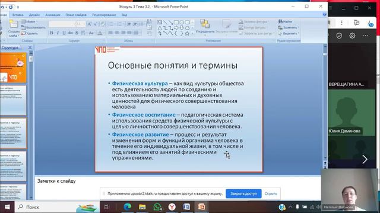Image resolution: width=380 pixels, height=213 pixels.
Task: Open settings gear in conference window
Action: click(x=352, y=35)
